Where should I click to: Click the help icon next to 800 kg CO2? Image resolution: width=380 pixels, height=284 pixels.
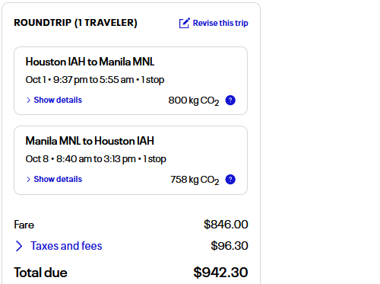(x=230, y=101)
